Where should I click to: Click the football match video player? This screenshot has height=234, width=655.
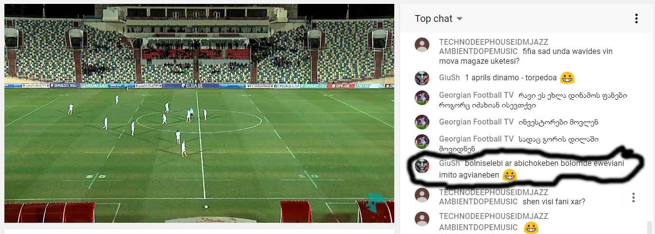199,113
